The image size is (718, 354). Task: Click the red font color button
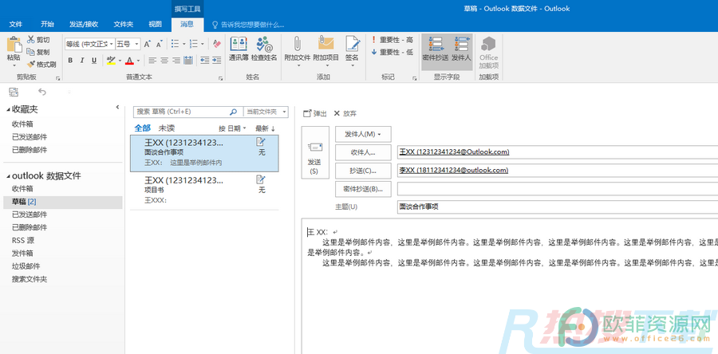pos(128,61)
